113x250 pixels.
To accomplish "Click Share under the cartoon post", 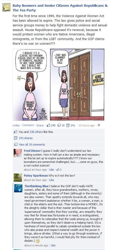I will [x=40, y=125].
